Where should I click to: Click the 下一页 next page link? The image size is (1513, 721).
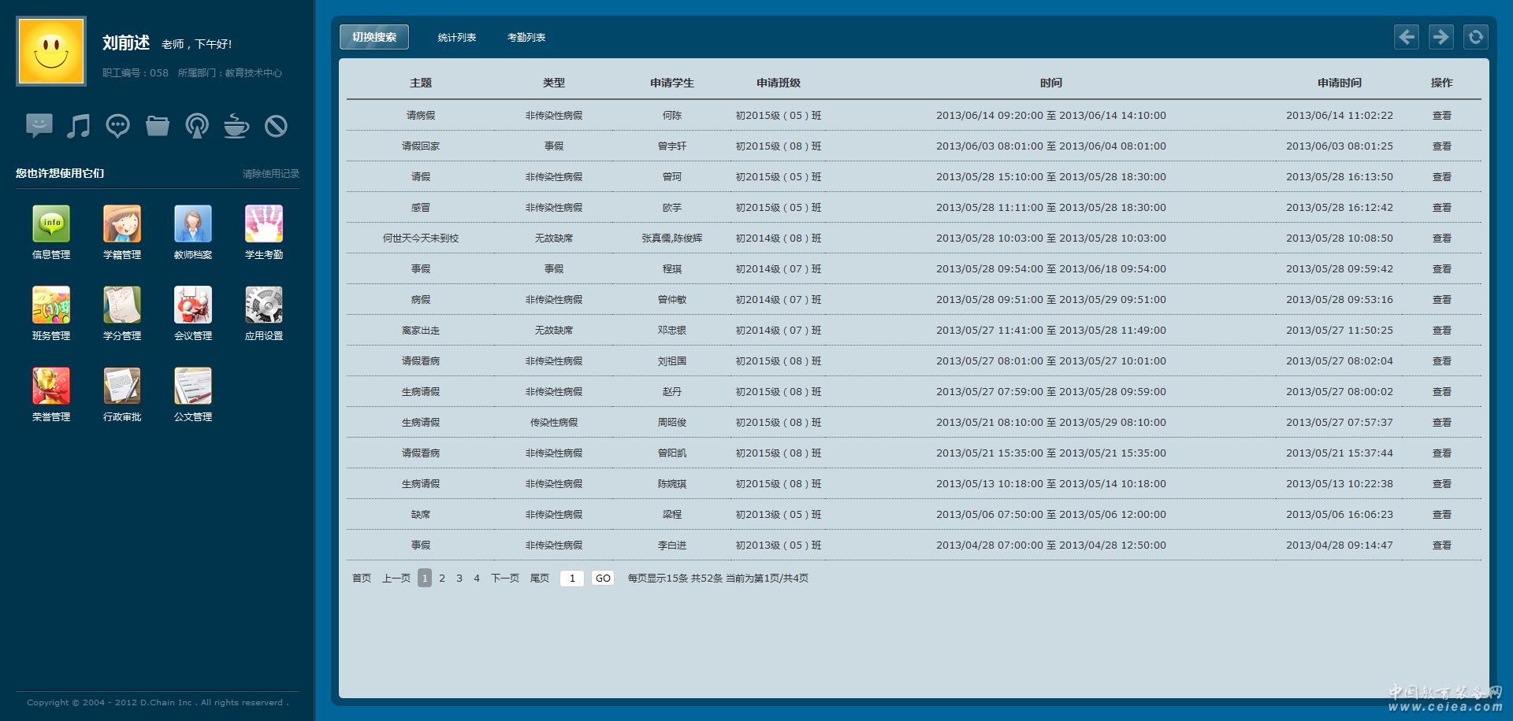(x=504, y=579)
